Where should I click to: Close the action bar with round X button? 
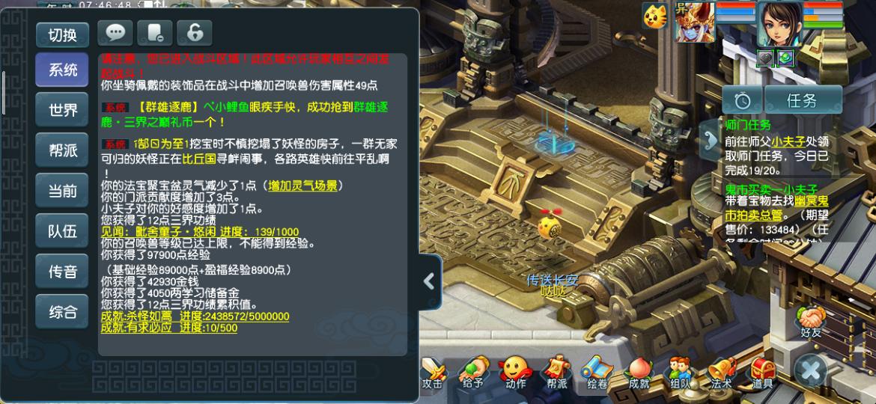[811, 370]
